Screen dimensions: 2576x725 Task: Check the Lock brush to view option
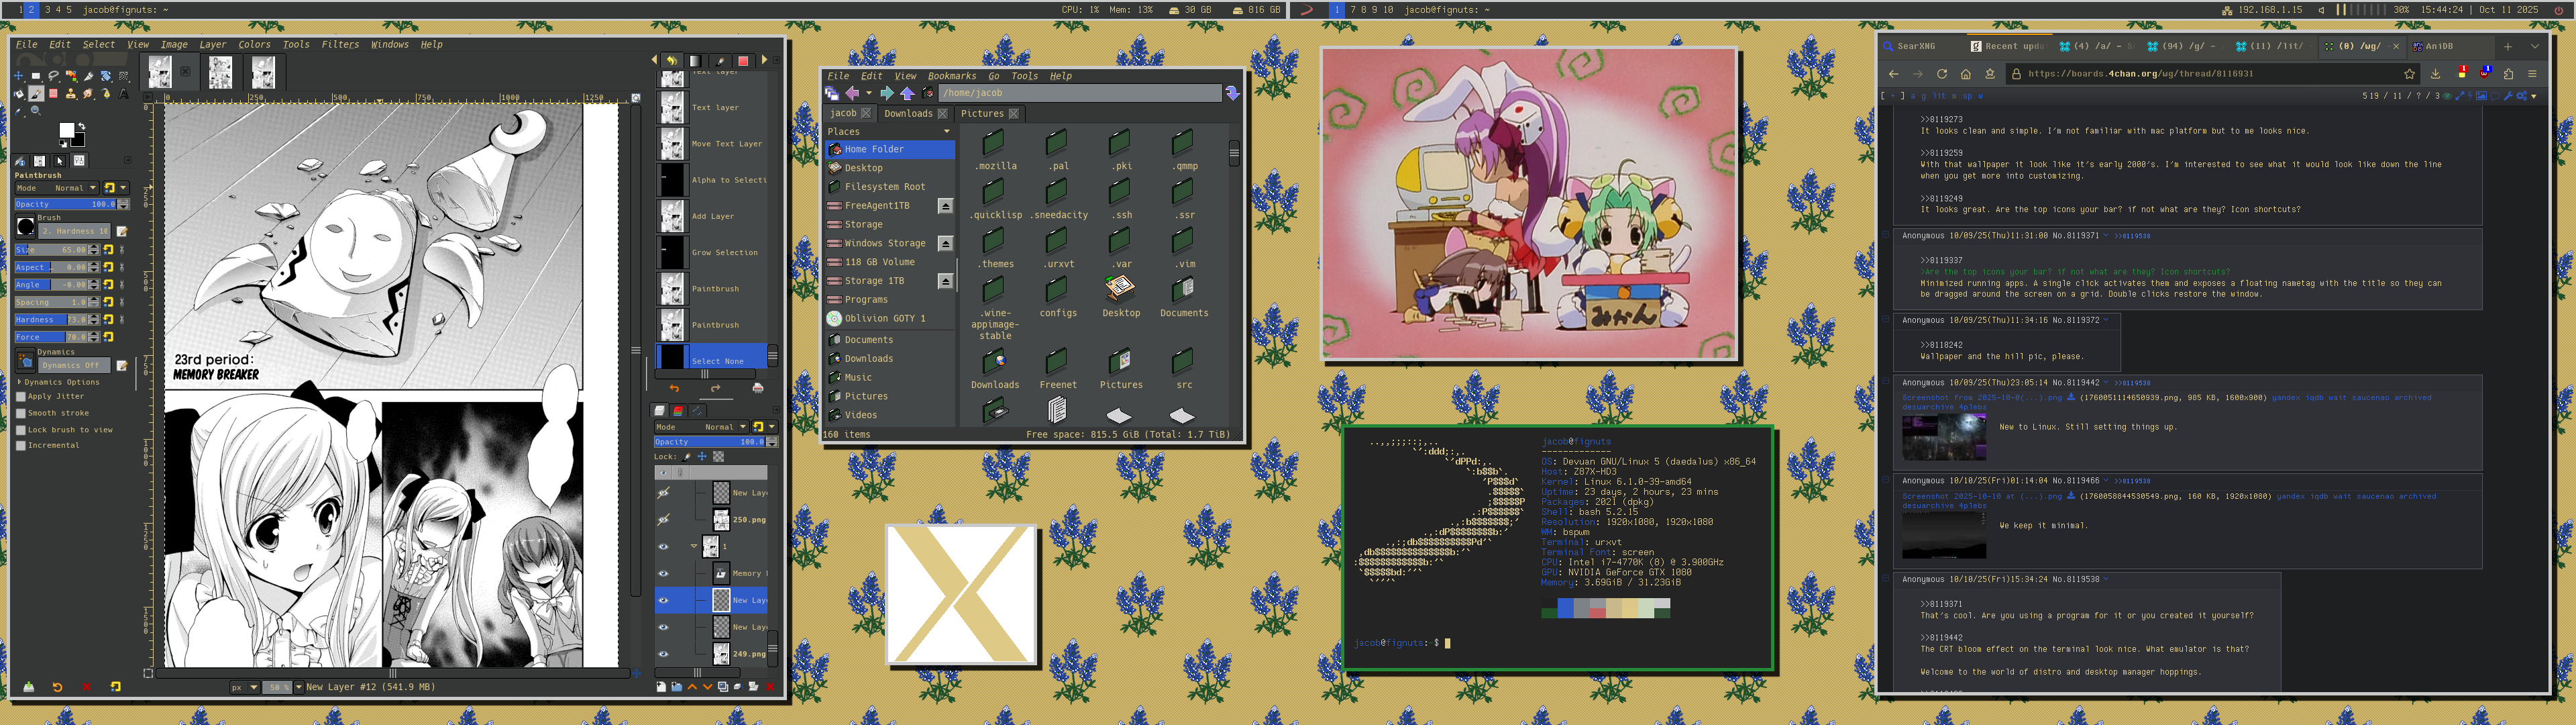point(21,430)
